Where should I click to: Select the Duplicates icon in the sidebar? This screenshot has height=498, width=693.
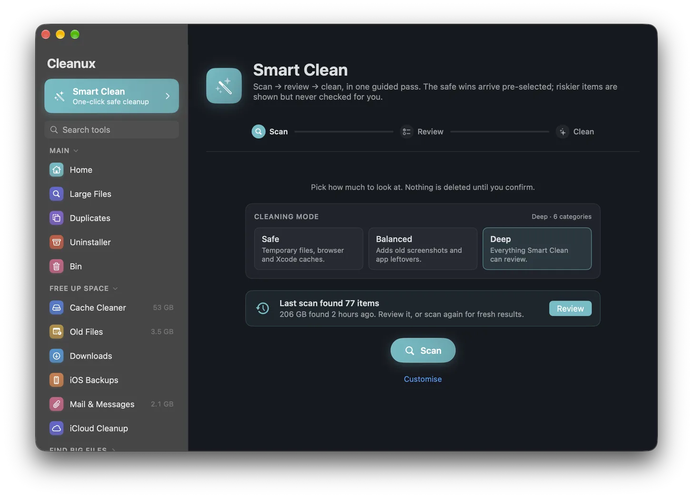[x=57, y=218]
